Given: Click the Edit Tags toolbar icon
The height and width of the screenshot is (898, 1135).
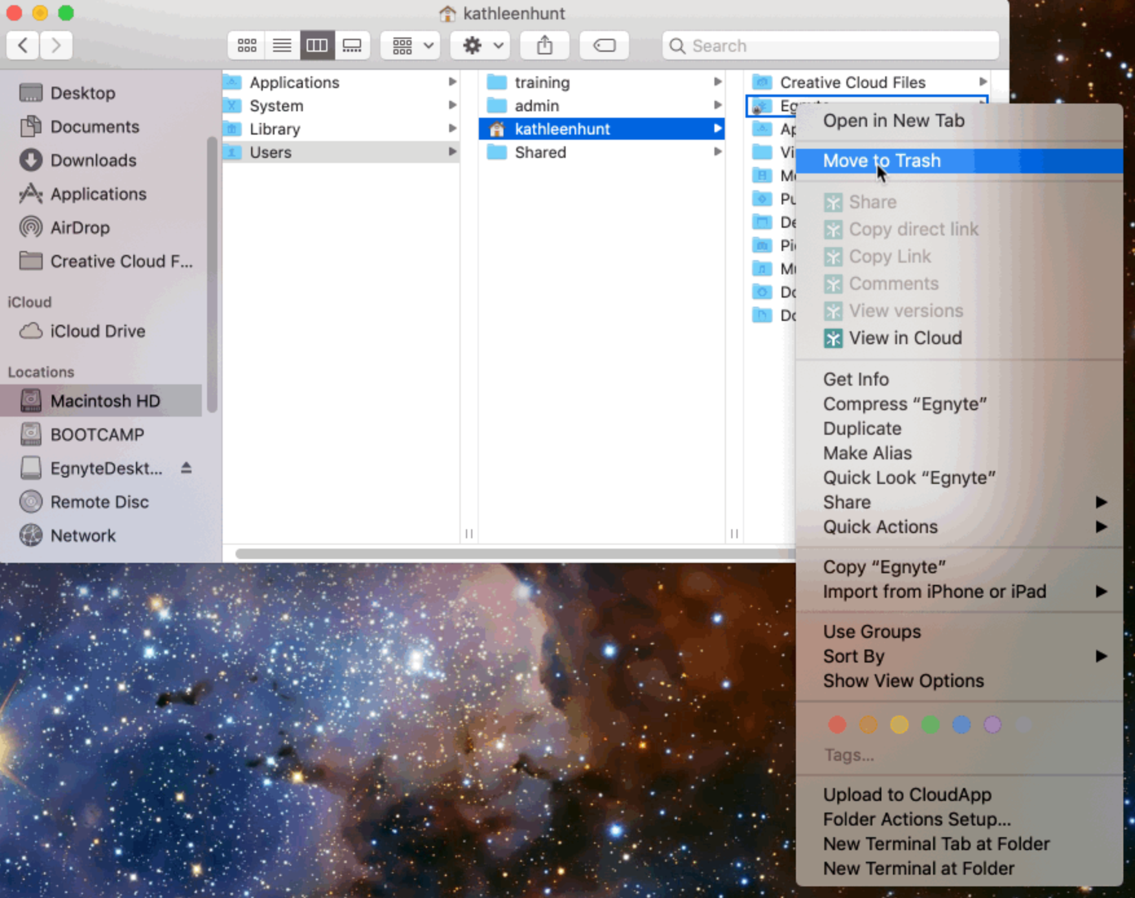Looking at the screenshot, I should click(604, 45).
